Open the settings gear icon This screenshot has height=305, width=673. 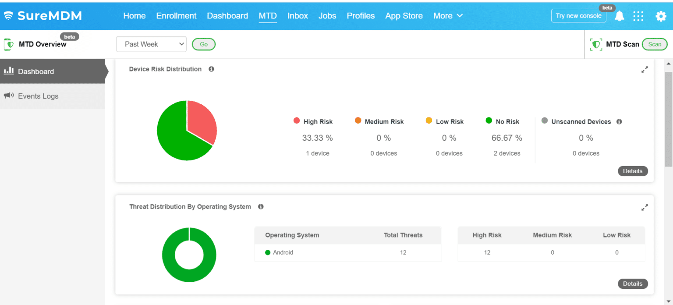[660, 16]
